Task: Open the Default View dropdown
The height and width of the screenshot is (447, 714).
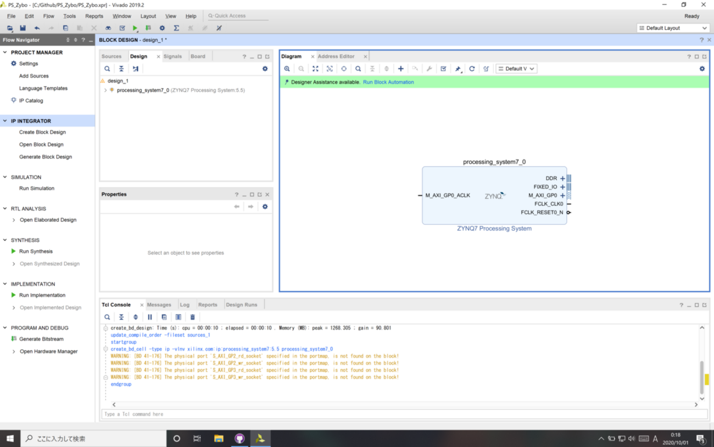Action: coord(516,69)
